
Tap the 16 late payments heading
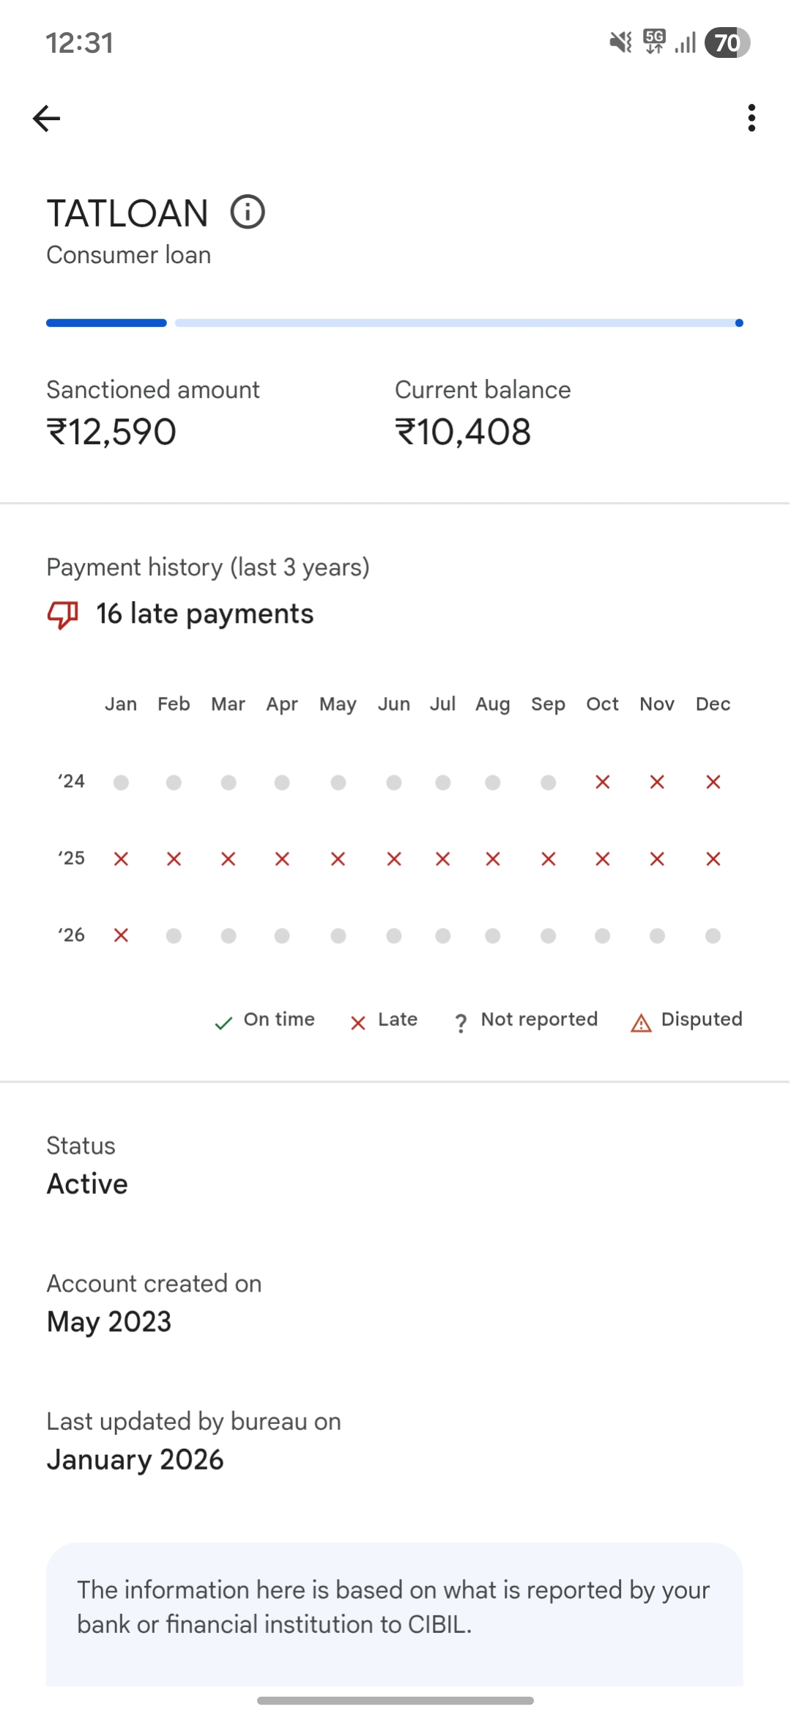204,614
